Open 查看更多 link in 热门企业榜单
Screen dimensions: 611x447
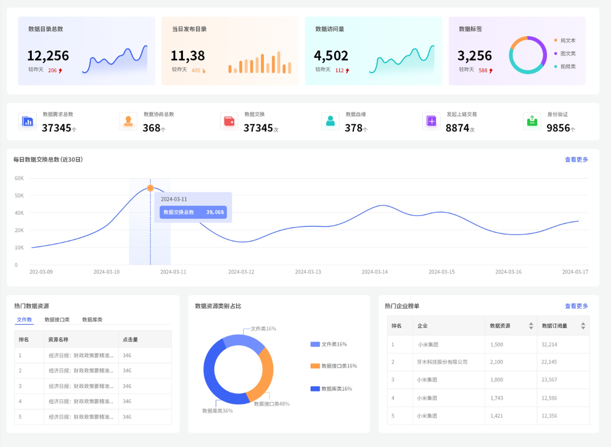(x=576, y=306)
